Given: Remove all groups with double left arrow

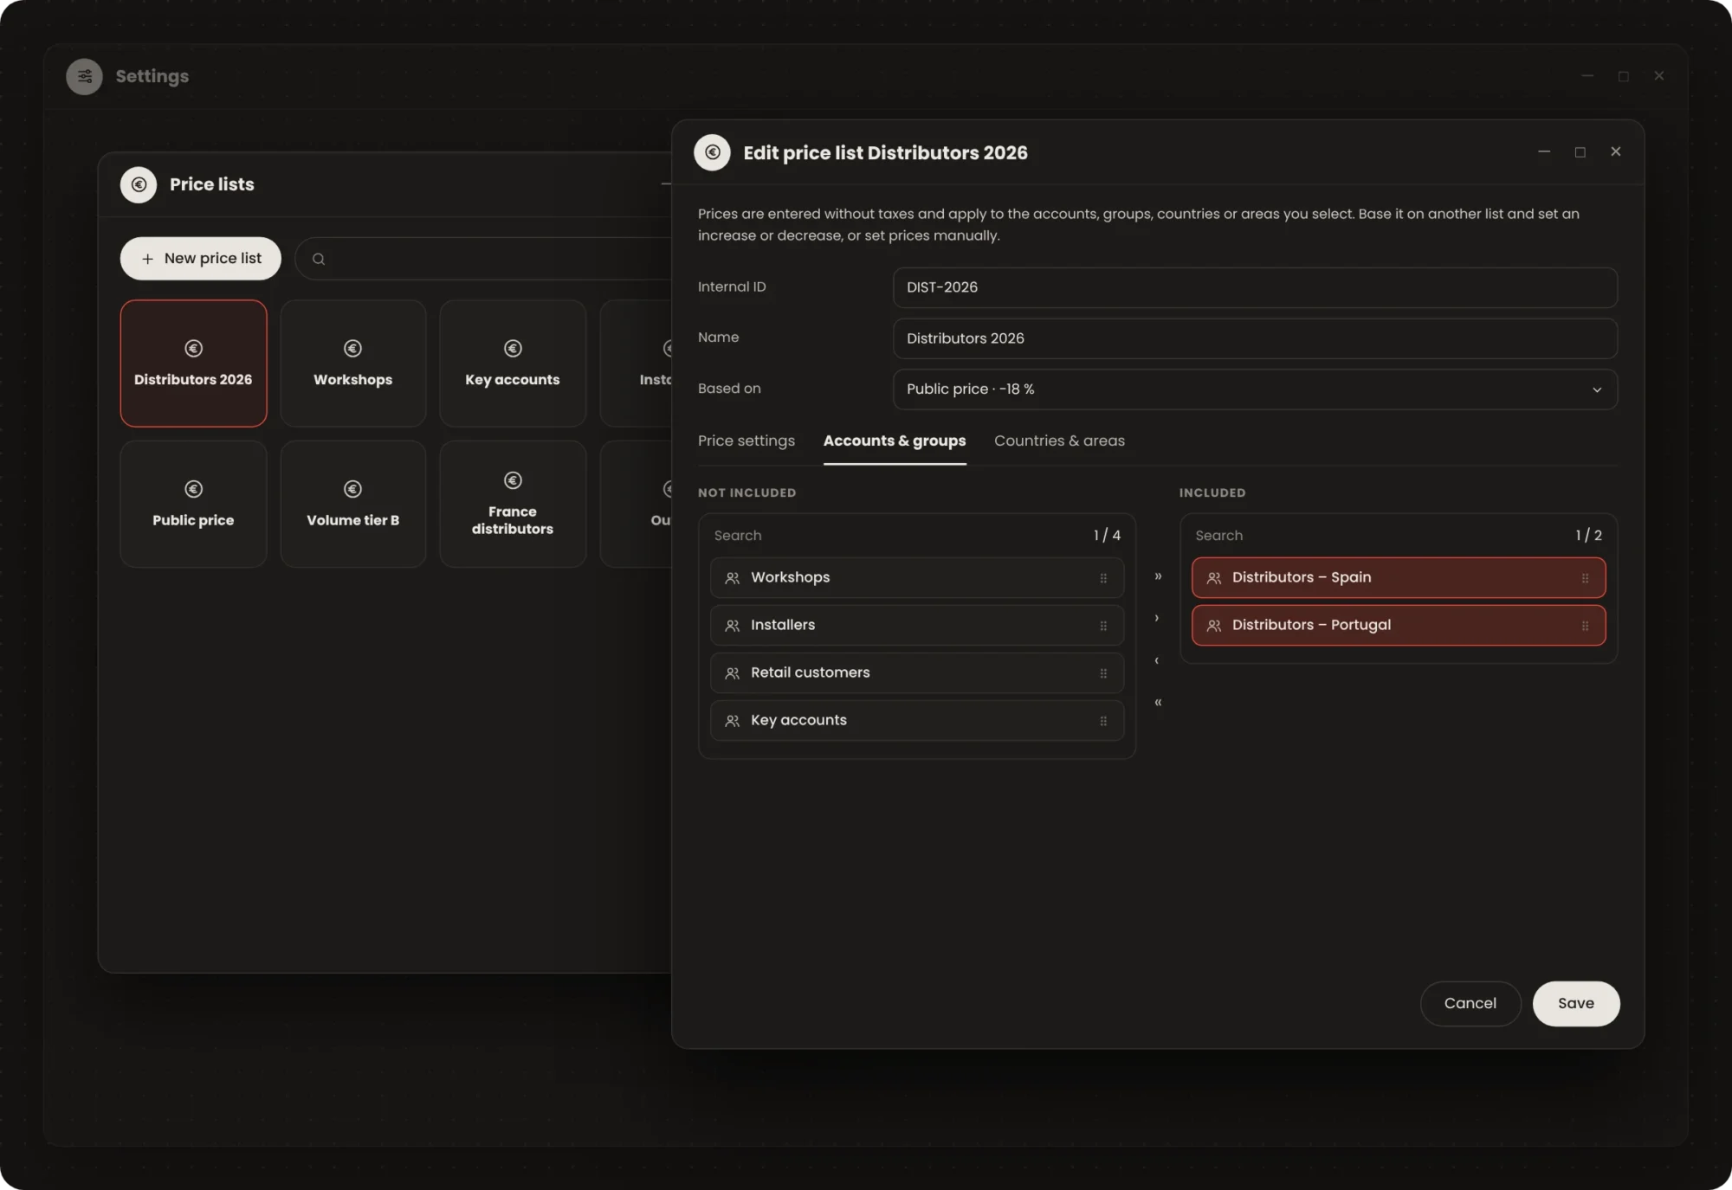Looking at the screenshot, I should pos(1158,702).
